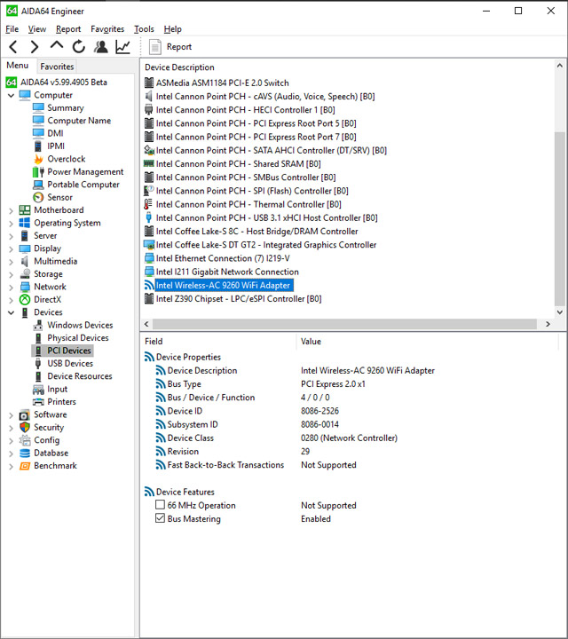Click the Thermal Controller thermometer icon
Viewport: 568px width, 639px height.
tap(148, 204)
